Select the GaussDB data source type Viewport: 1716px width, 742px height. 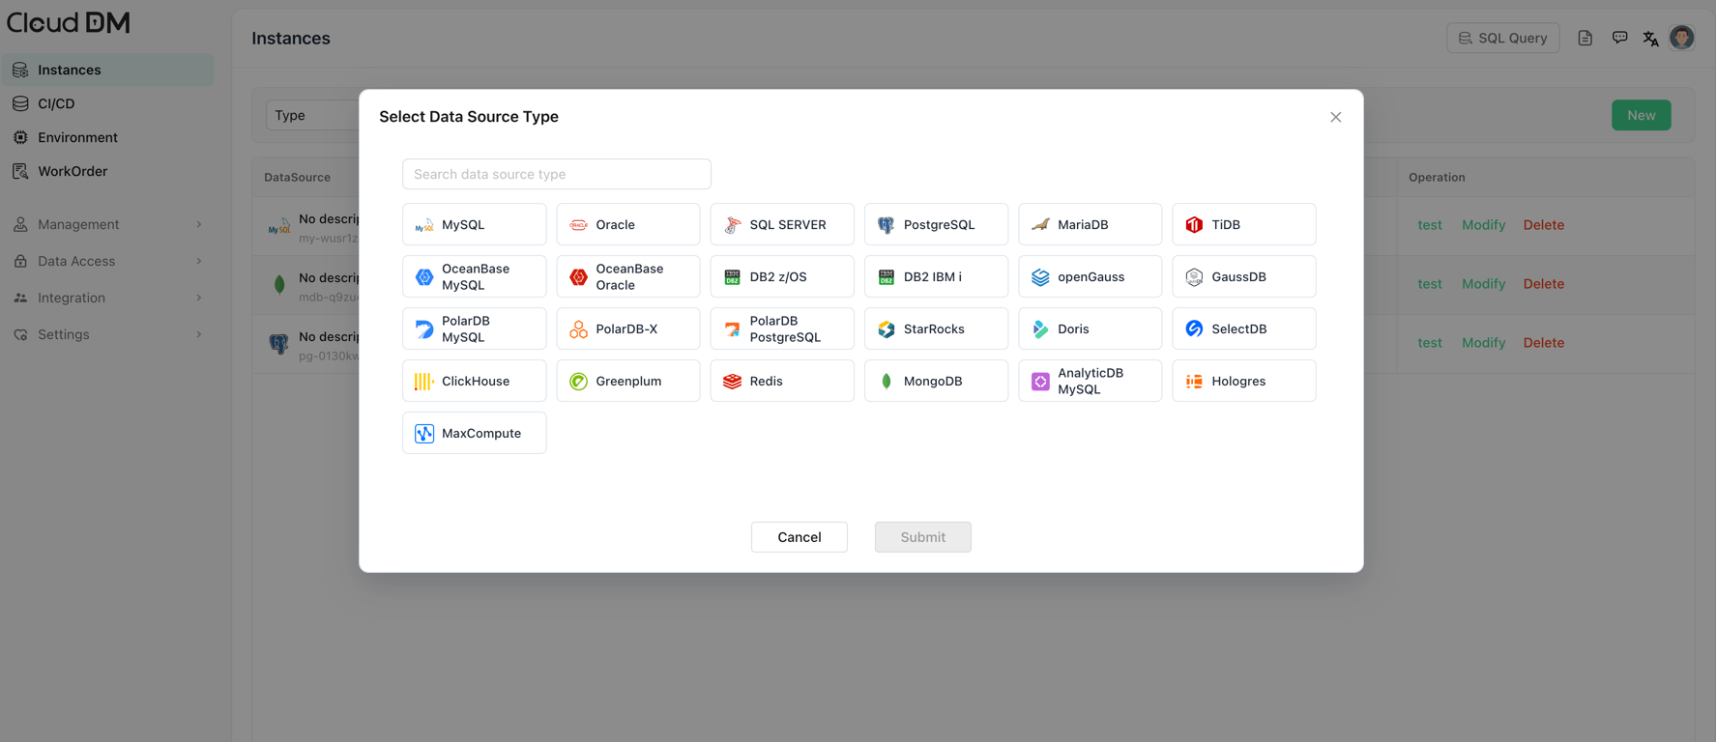1244,276
